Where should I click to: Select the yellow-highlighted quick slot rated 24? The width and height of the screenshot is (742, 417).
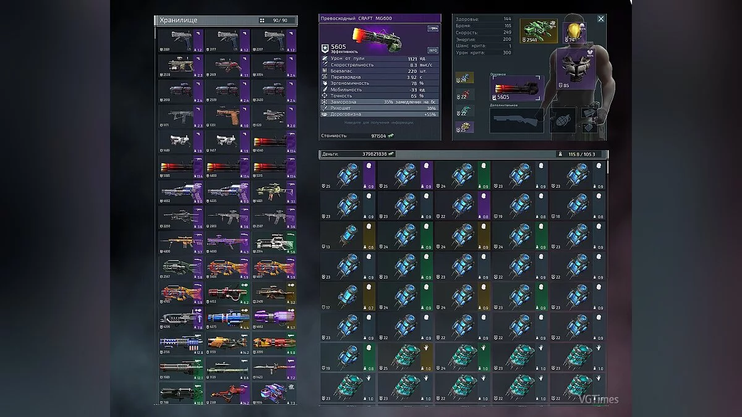pyautogui.click(x=464, y=78)
